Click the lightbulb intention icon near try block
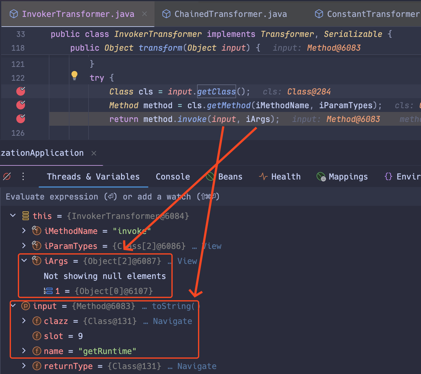The image size is (421, 374). pyautogui.click(x=74, y=75)
